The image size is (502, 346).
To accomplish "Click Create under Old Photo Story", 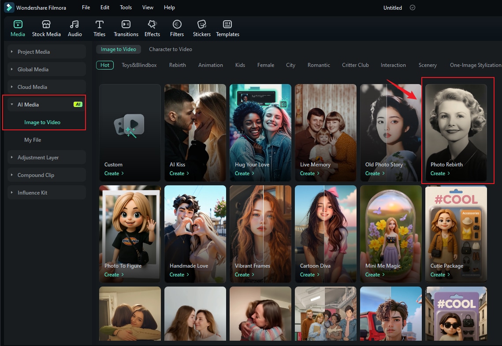I will pyautogui.click(x=375, y=173).
